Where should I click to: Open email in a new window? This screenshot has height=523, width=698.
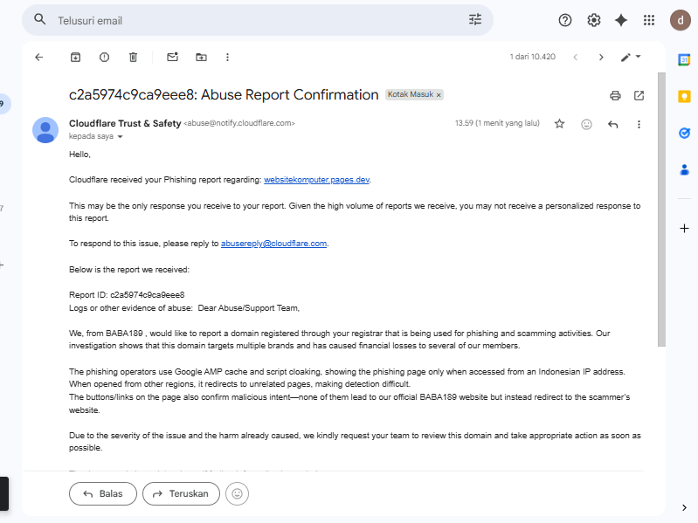(x=639, y=96)
